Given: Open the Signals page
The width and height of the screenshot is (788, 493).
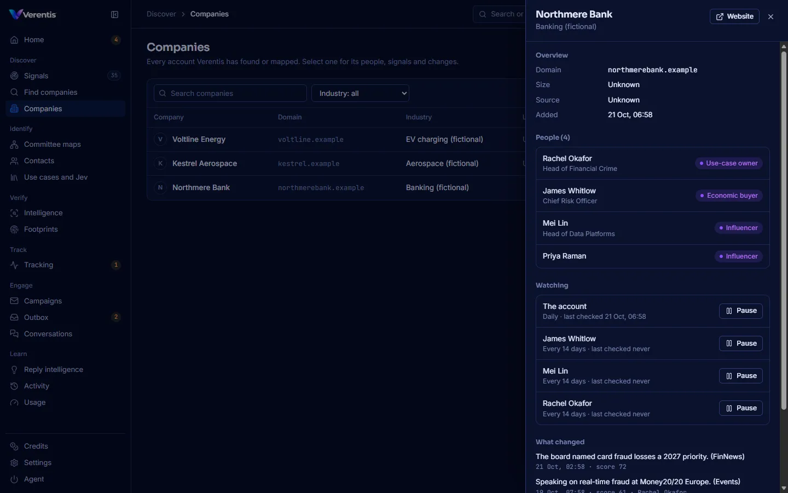Looking at the screenshot, I should coord(66,76).
